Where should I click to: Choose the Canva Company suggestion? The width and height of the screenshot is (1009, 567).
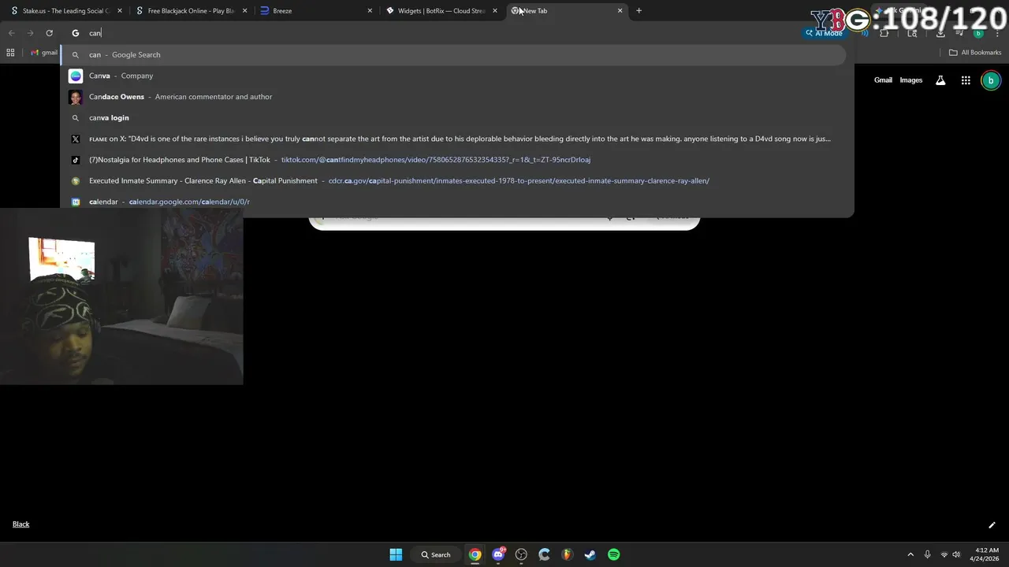[x=454, y=76]
